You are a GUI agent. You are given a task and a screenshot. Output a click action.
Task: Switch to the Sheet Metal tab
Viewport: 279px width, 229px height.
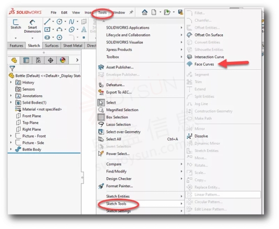[x=73, y=45]
